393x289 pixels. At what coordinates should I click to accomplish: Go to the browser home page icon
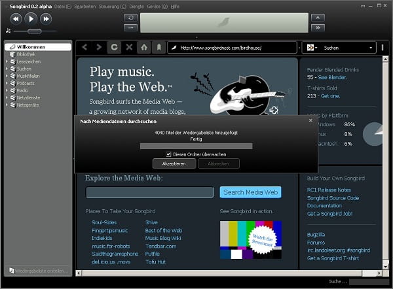pos(144,48)
